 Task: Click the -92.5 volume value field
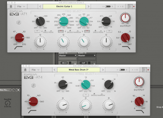click(64, 63)
